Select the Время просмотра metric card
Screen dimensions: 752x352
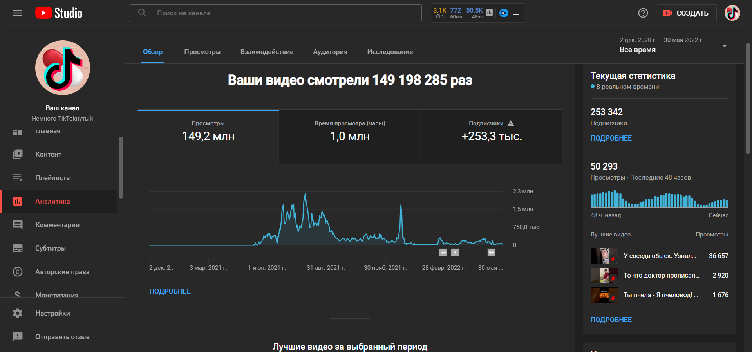[x=350, y=137]
